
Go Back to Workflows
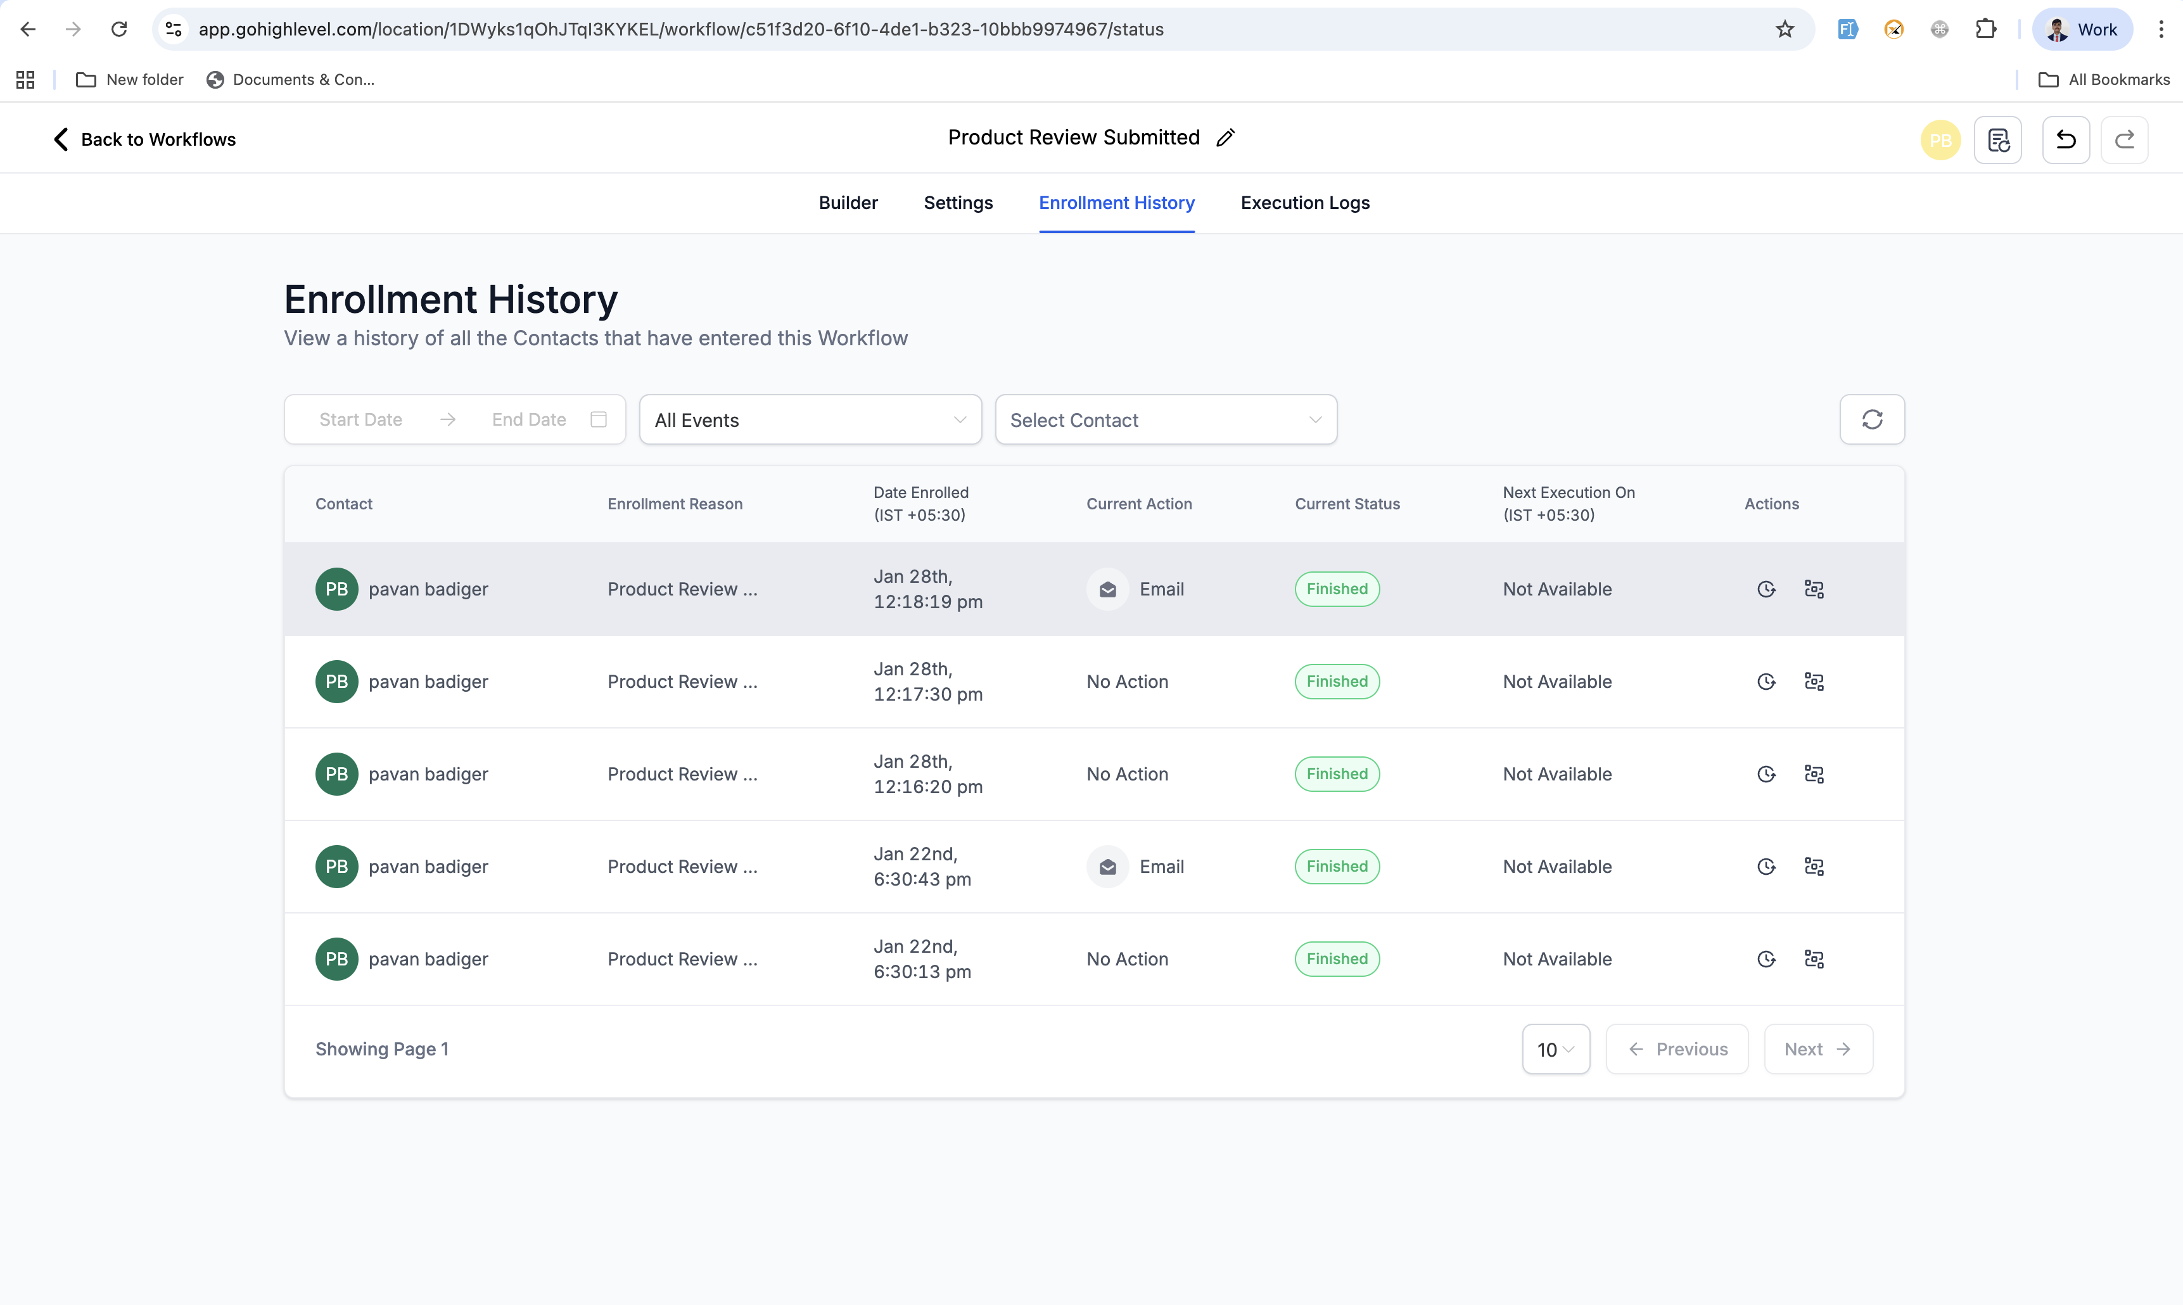pos(145,140)
